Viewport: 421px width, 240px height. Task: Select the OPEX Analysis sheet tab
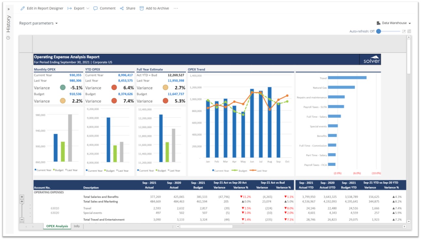point(57,226)
